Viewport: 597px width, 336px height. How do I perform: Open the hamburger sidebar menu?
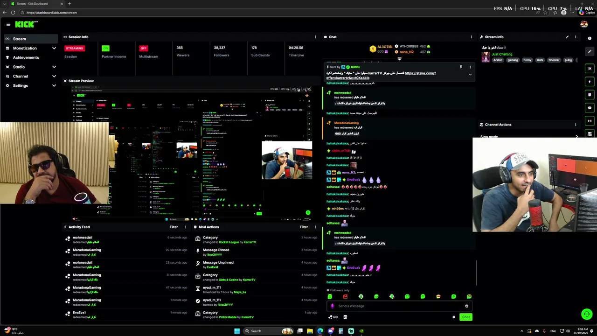point(8,24)
